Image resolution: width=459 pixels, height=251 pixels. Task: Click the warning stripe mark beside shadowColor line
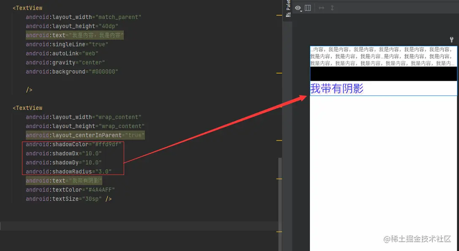tap(279, 141)
